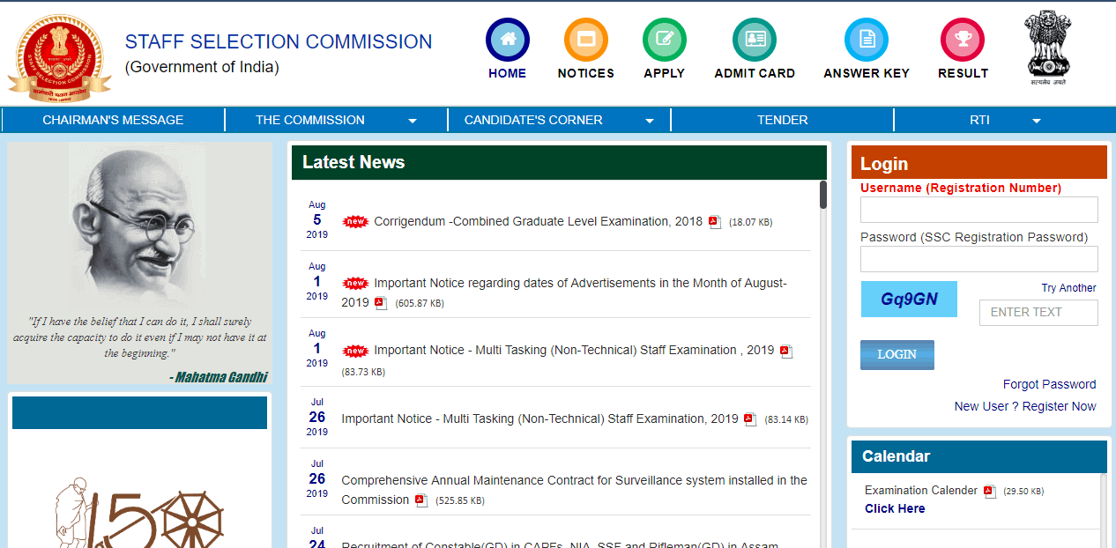Viewport: 1116px width, 548px height.
Task: Click the Staff Selection Commission logo
Action: pos(59,56)
